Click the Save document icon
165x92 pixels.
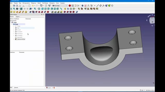click(17, 6)
